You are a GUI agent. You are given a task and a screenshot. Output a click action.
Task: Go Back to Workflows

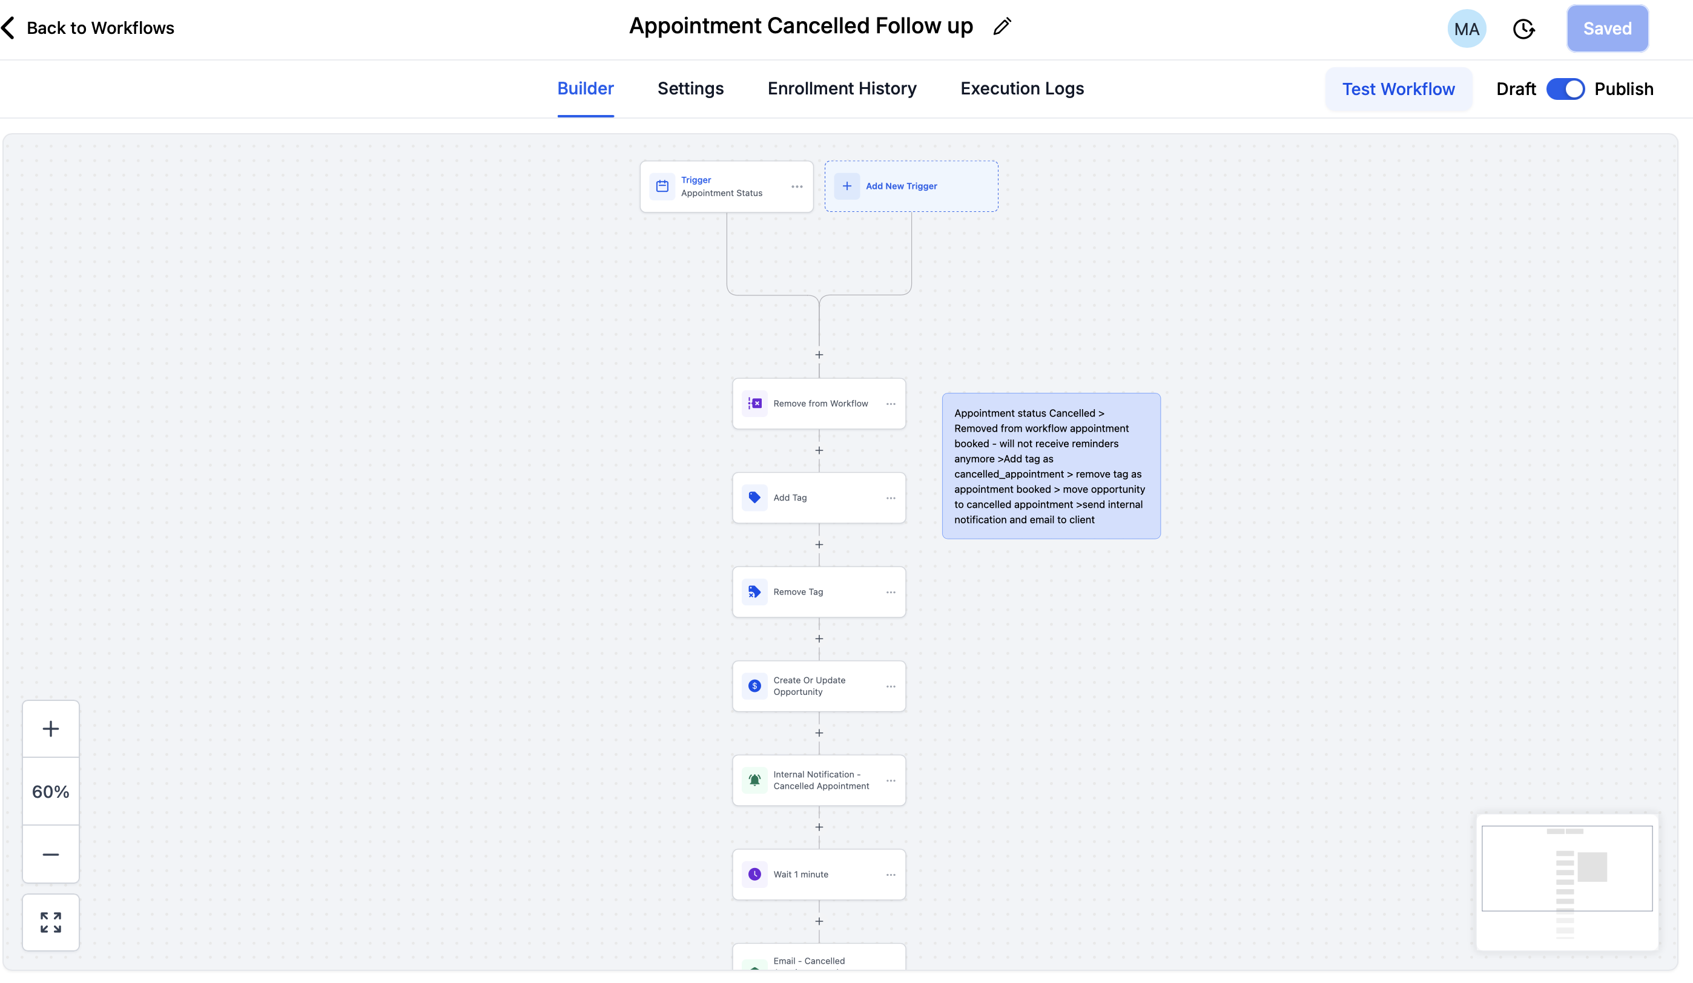(100, 27)
